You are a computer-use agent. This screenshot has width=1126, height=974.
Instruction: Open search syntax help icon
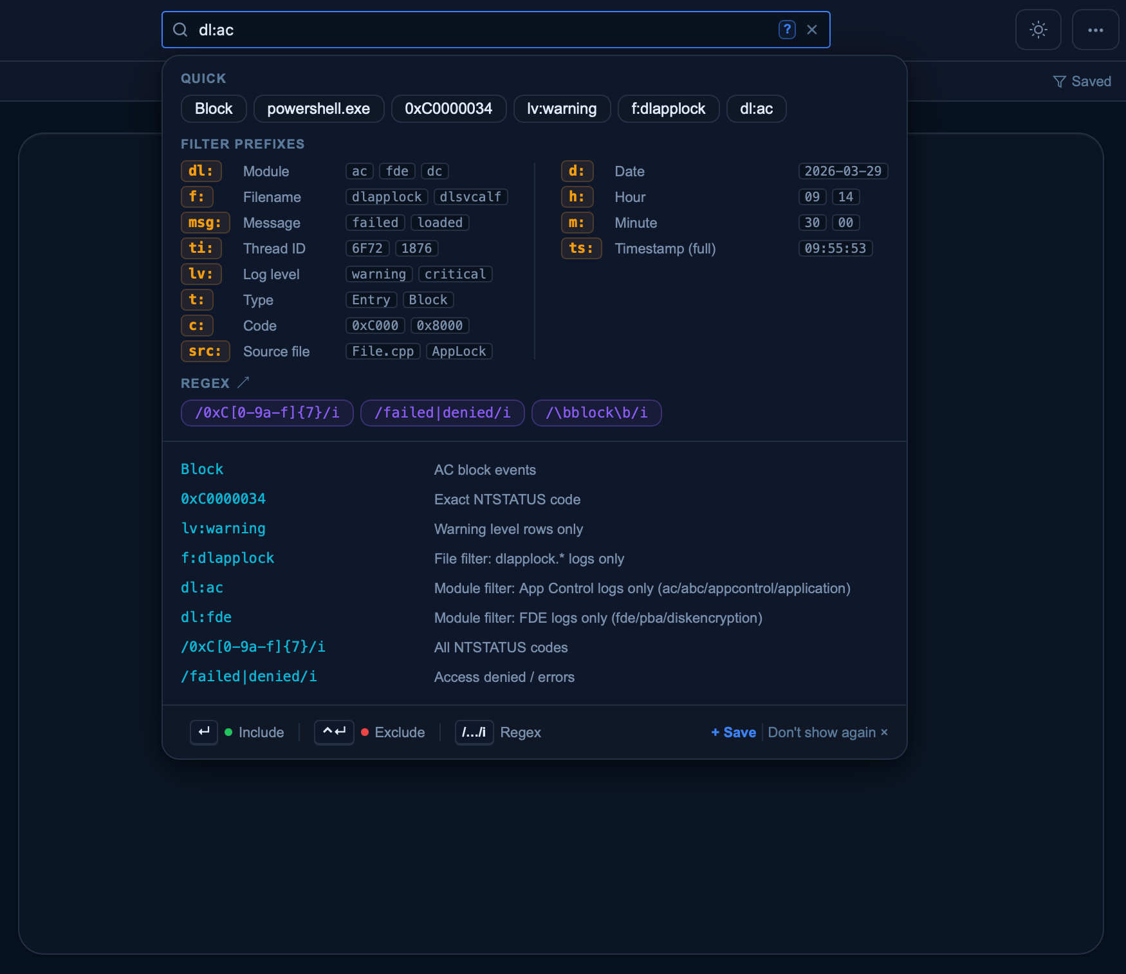(787, 30)
